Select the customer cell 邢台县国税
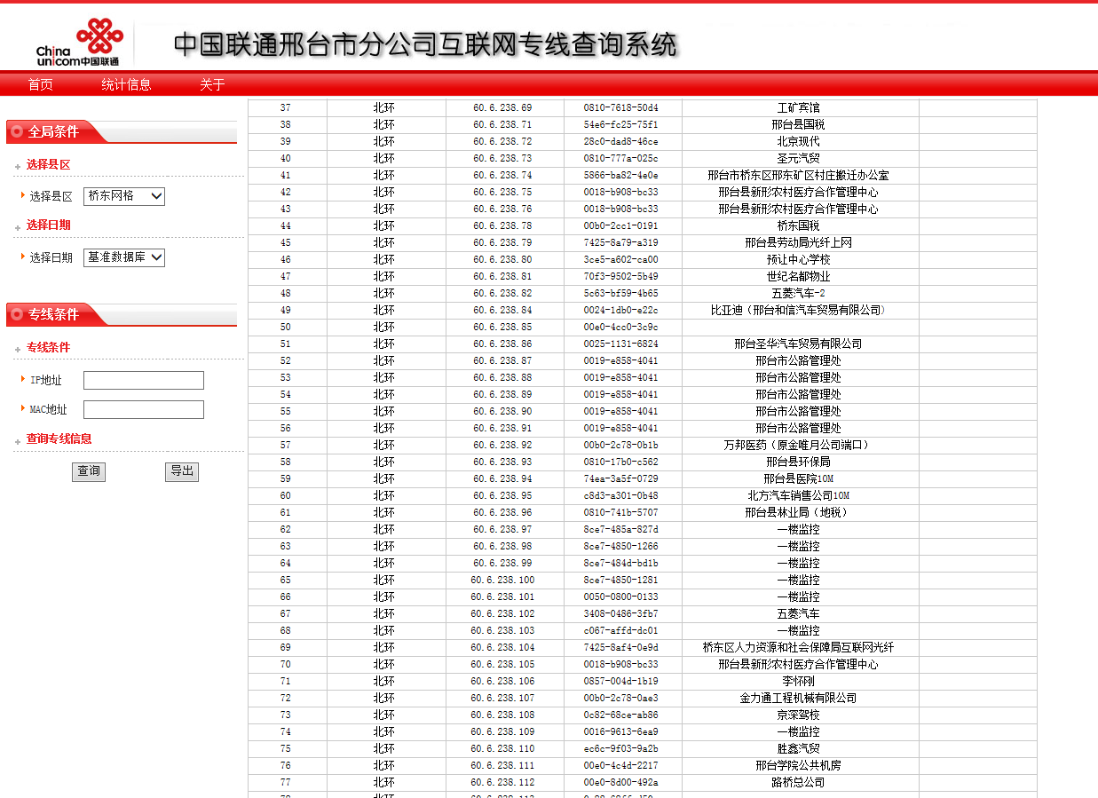 pyautogui.click(x=800, y=124)
